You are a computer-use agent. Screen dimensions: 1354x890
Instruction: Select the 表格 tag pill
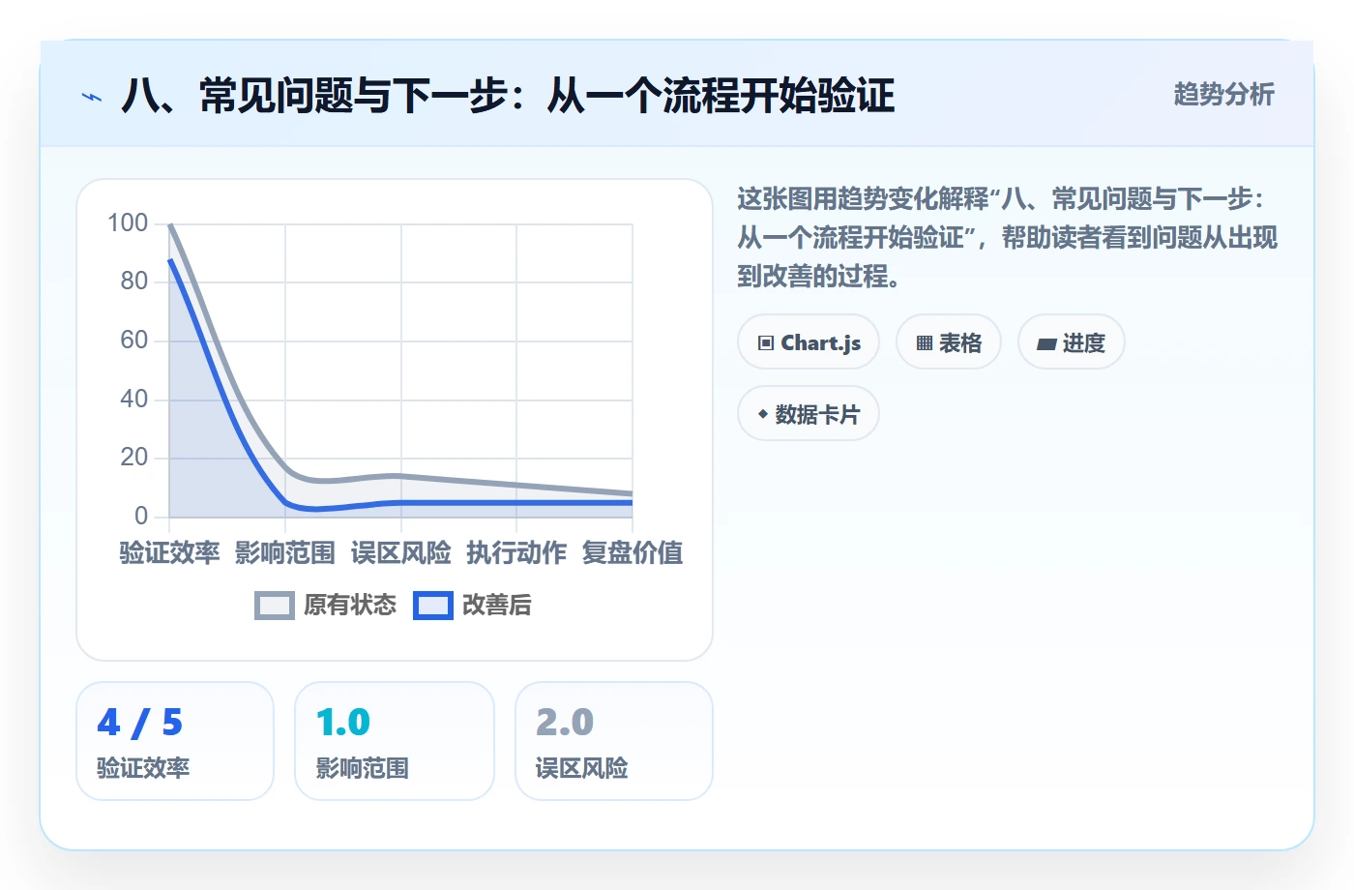tap(949, 341)
